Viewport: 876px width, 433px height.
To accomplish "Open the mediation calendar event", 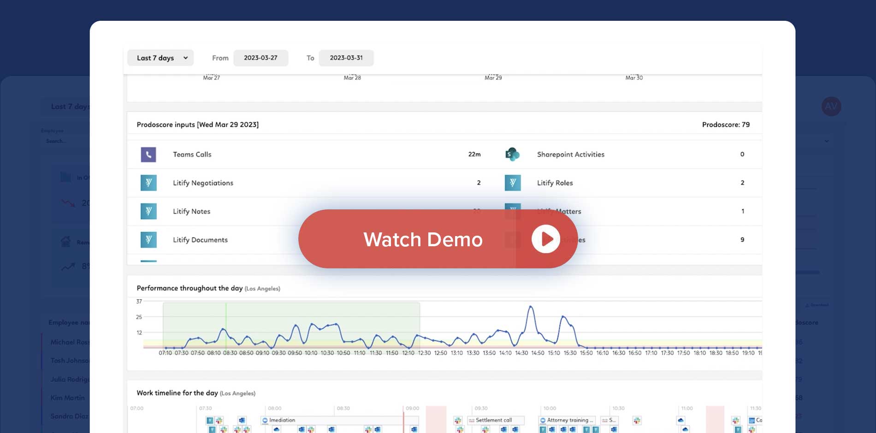I will coord(340,420).
